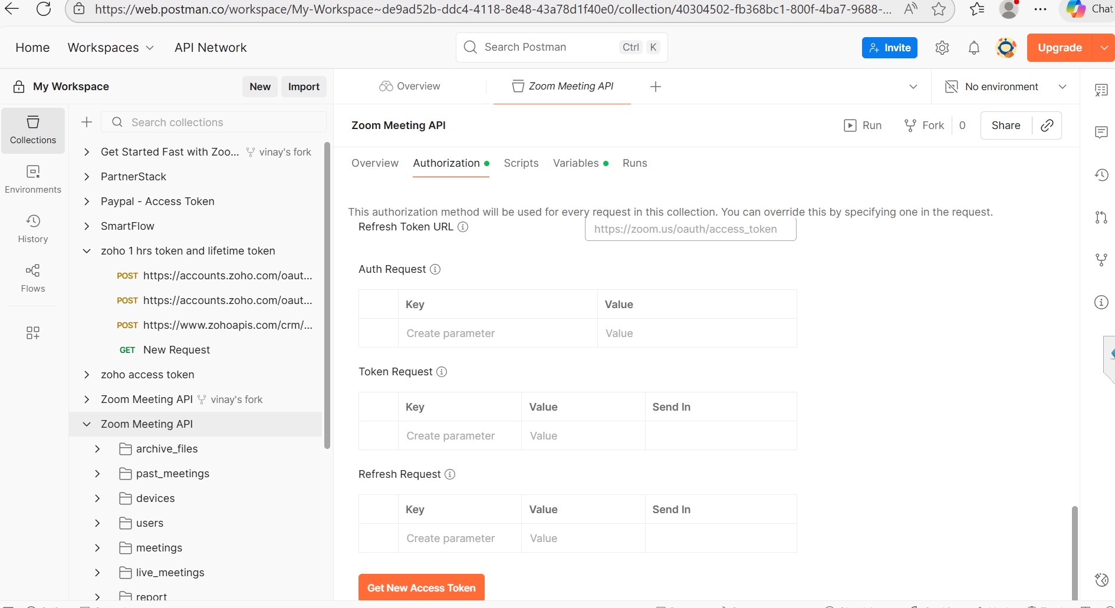Add this page to browser favorites

click(939, 9)
